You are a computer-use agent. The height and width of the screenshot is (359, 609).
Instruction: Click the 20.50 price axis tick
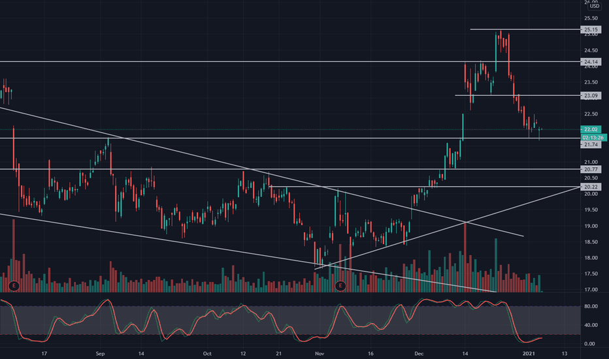(x=591, y=178)
